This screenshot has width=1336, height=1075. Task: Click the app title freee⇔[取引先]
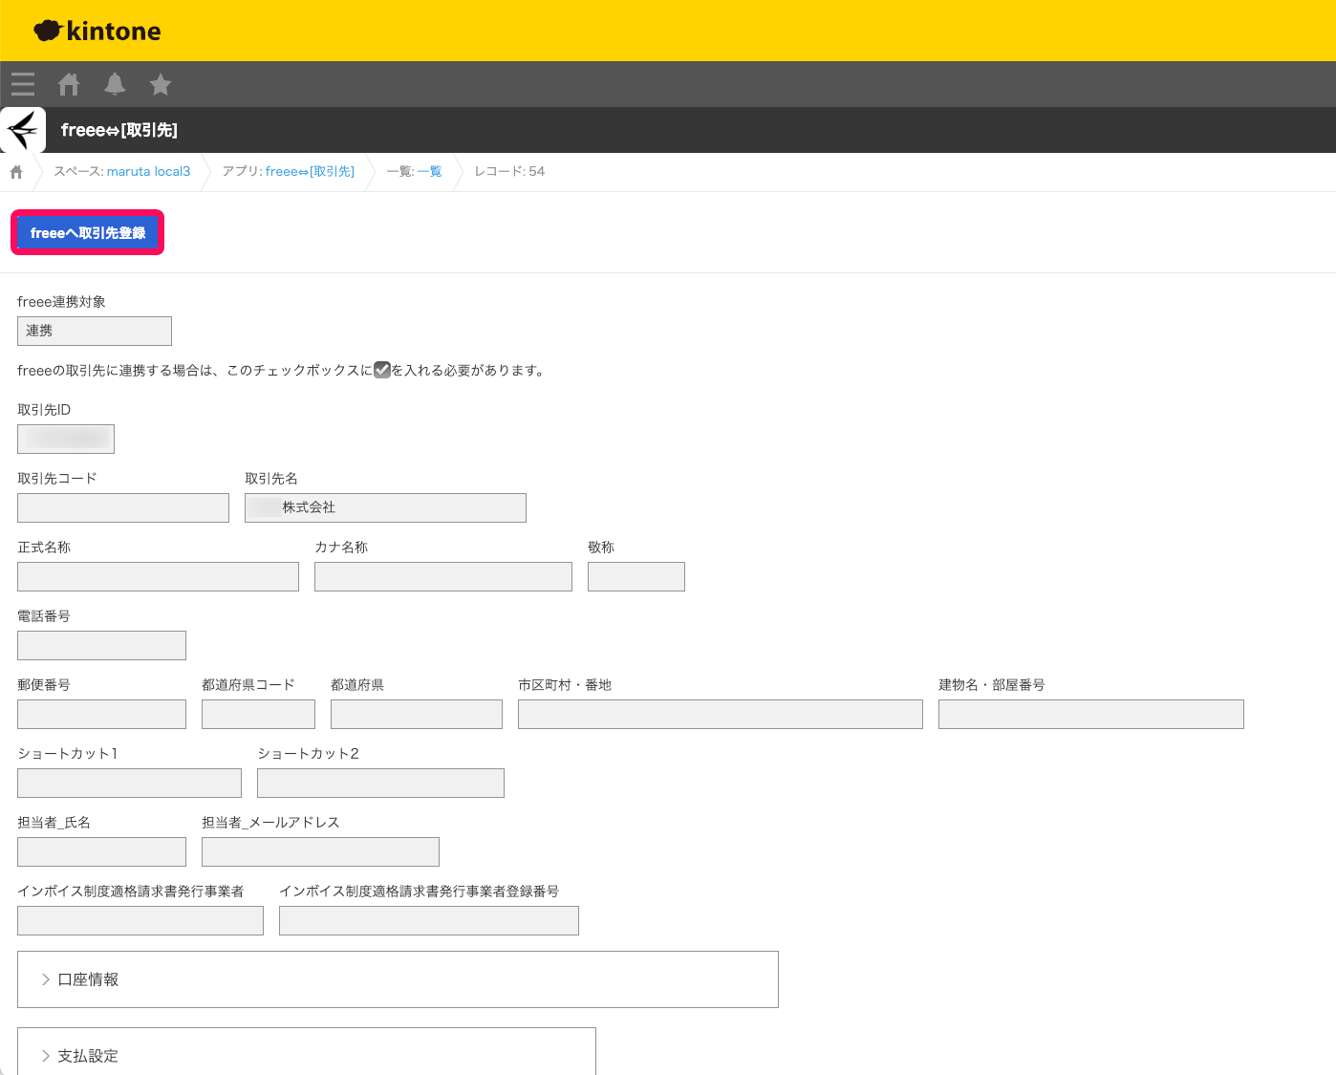click(119, 130)
